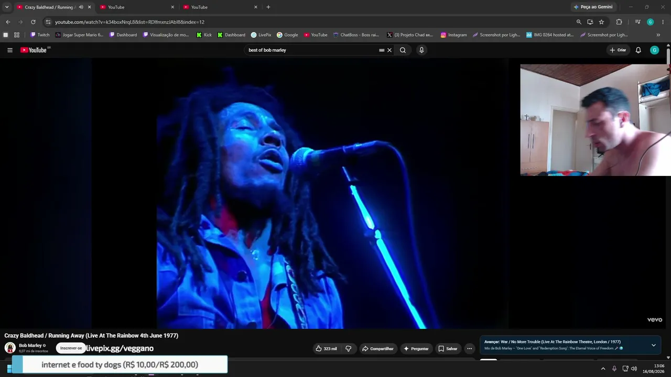Open a new browser tab
This screenshot has width=671, height=377.
pyautogui.click(x=268, y=7)
